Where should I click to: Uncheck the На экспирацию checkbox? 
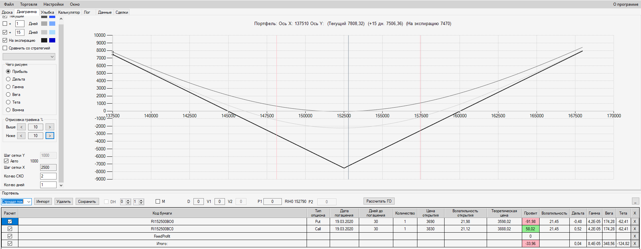tap(5, 40)
